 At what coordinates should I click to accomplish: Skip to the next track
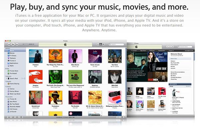tap(17, 44)
